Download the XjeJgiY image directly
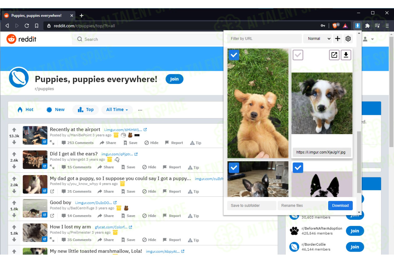394x263 pixels. (x=346, y=55)
